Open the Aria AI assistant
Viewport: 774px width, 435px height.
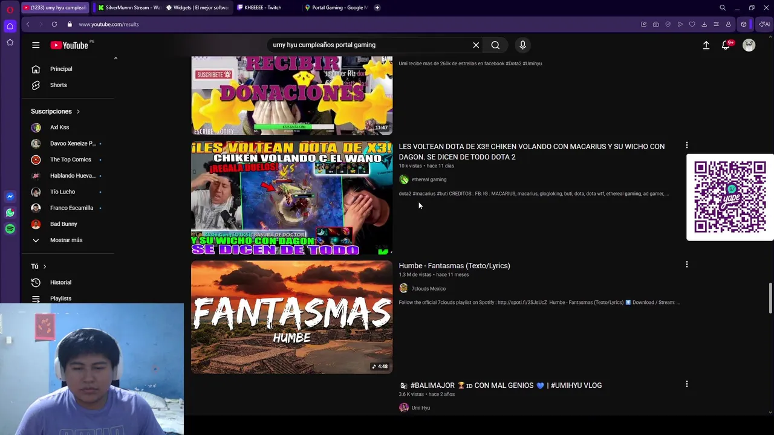click(764, 24)
